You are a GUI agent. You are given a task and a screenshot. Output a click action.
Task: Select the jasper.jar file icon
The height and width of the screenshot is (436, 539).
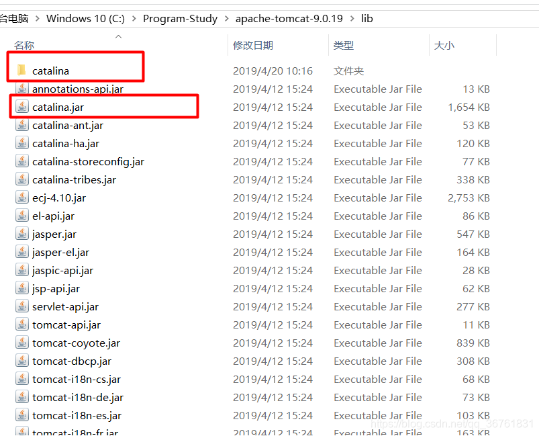pos(22,234)
